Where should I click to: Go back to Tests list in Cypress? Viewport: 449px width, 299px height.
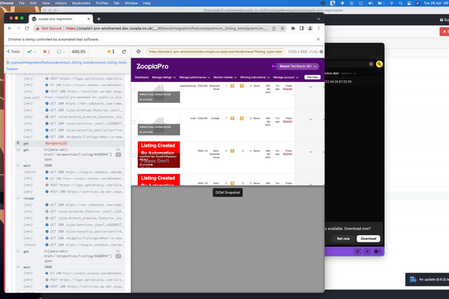13,51
